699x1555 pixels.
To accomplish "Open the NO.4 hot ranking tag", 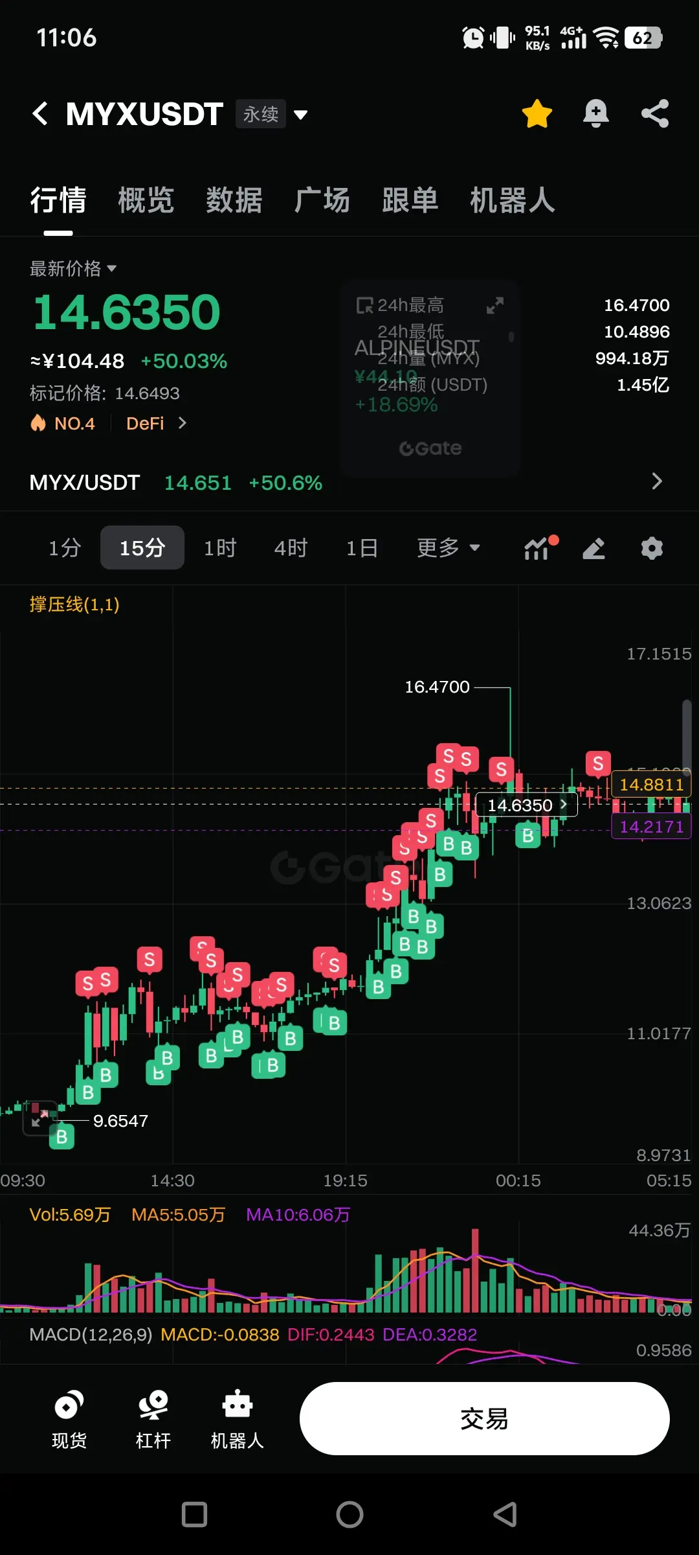I will coord(63,423).
